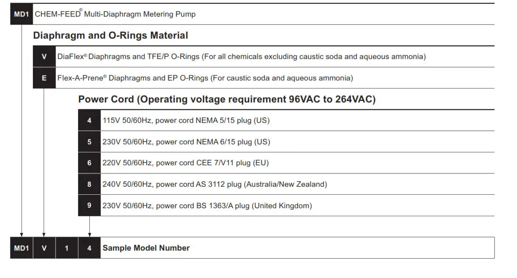The width and height of the screenshot is (517, 278).
Task: Choose power cord option code 4
Action: click(x=89, y=120)
